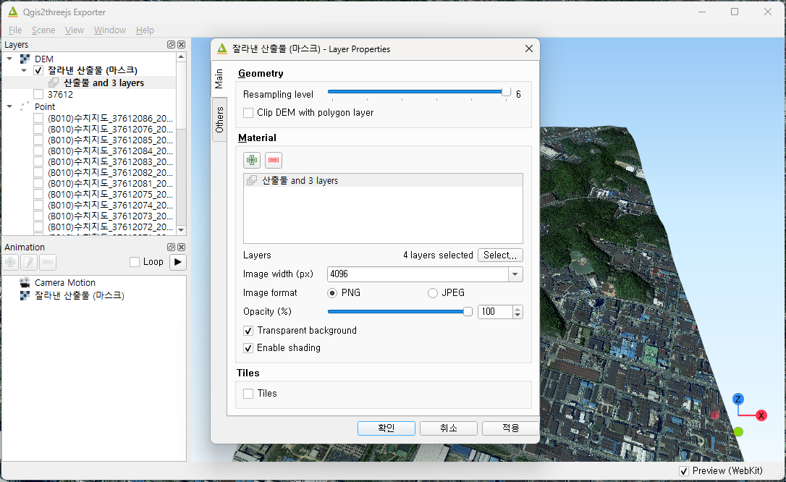The width and height of the screenshot is (786, 482).
Task: Toggle the Loop checkbox
Action: 135,262
